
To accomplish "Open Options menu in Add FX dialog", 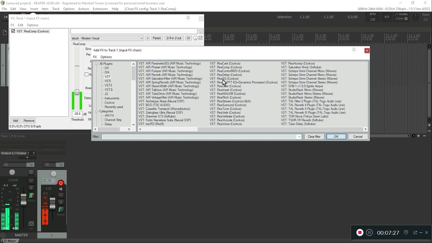I will (106, 57).
